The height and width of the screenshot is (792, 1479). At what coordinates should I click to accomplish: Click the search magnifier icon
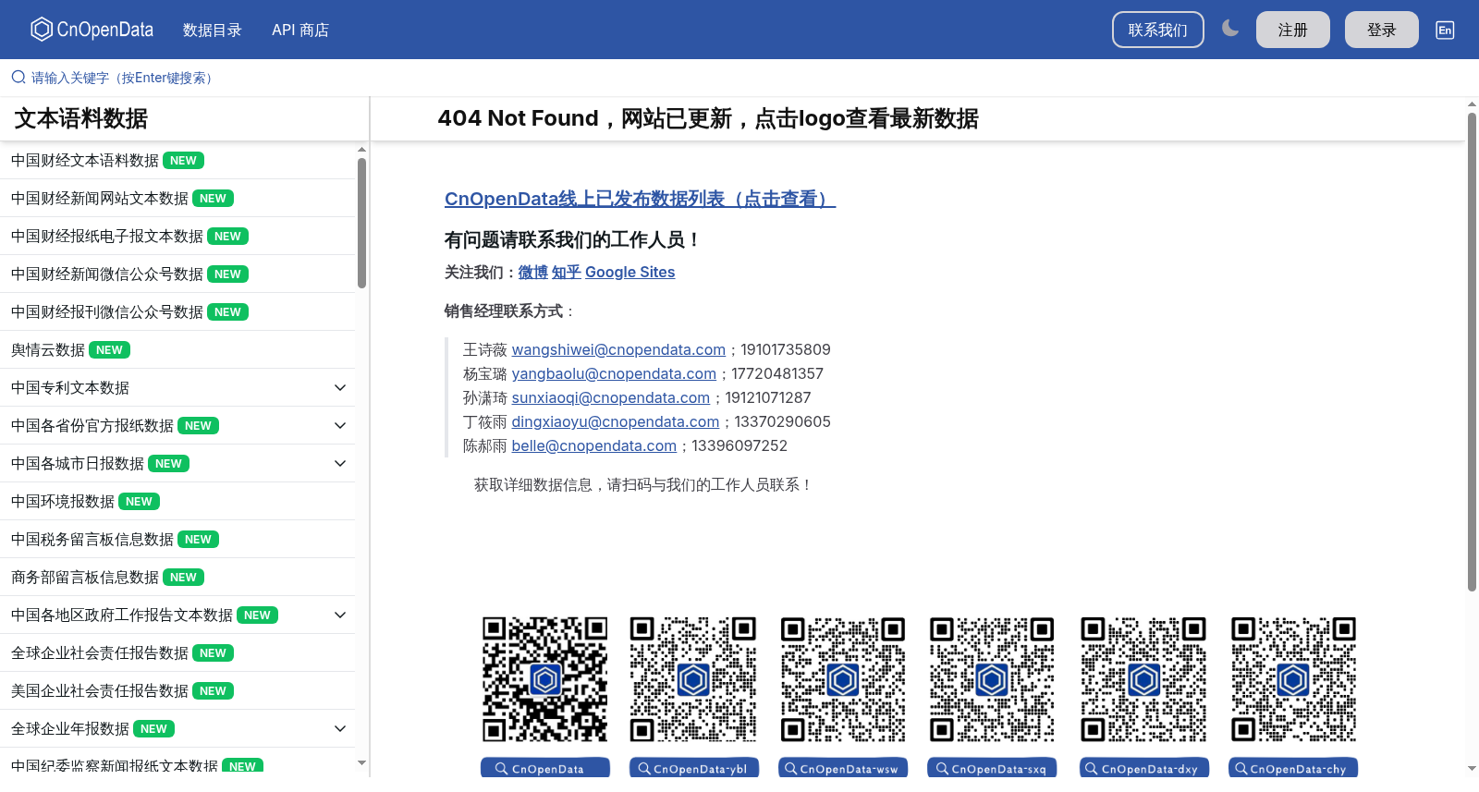[18, 78]
